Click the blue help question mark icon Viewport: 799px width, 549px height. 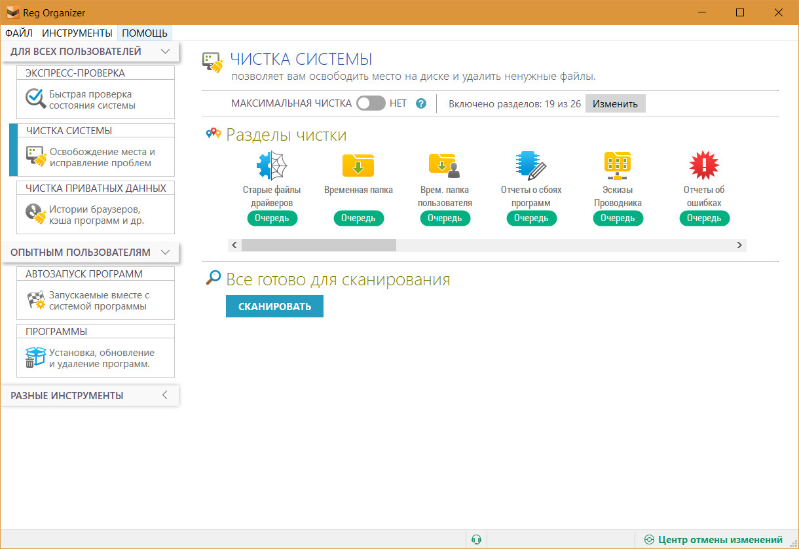421,103
